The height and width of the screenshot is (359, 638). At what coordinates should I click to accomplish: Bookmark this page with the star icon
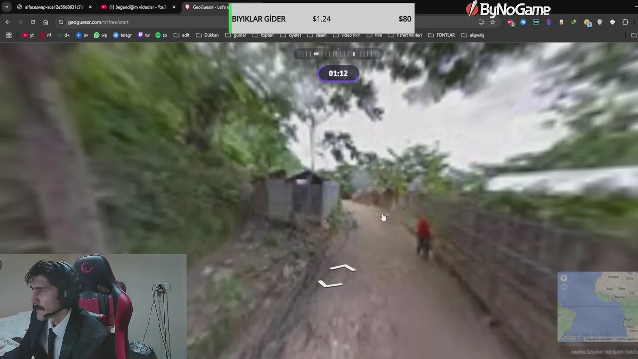pyautogui.click(x=493, y=22)
